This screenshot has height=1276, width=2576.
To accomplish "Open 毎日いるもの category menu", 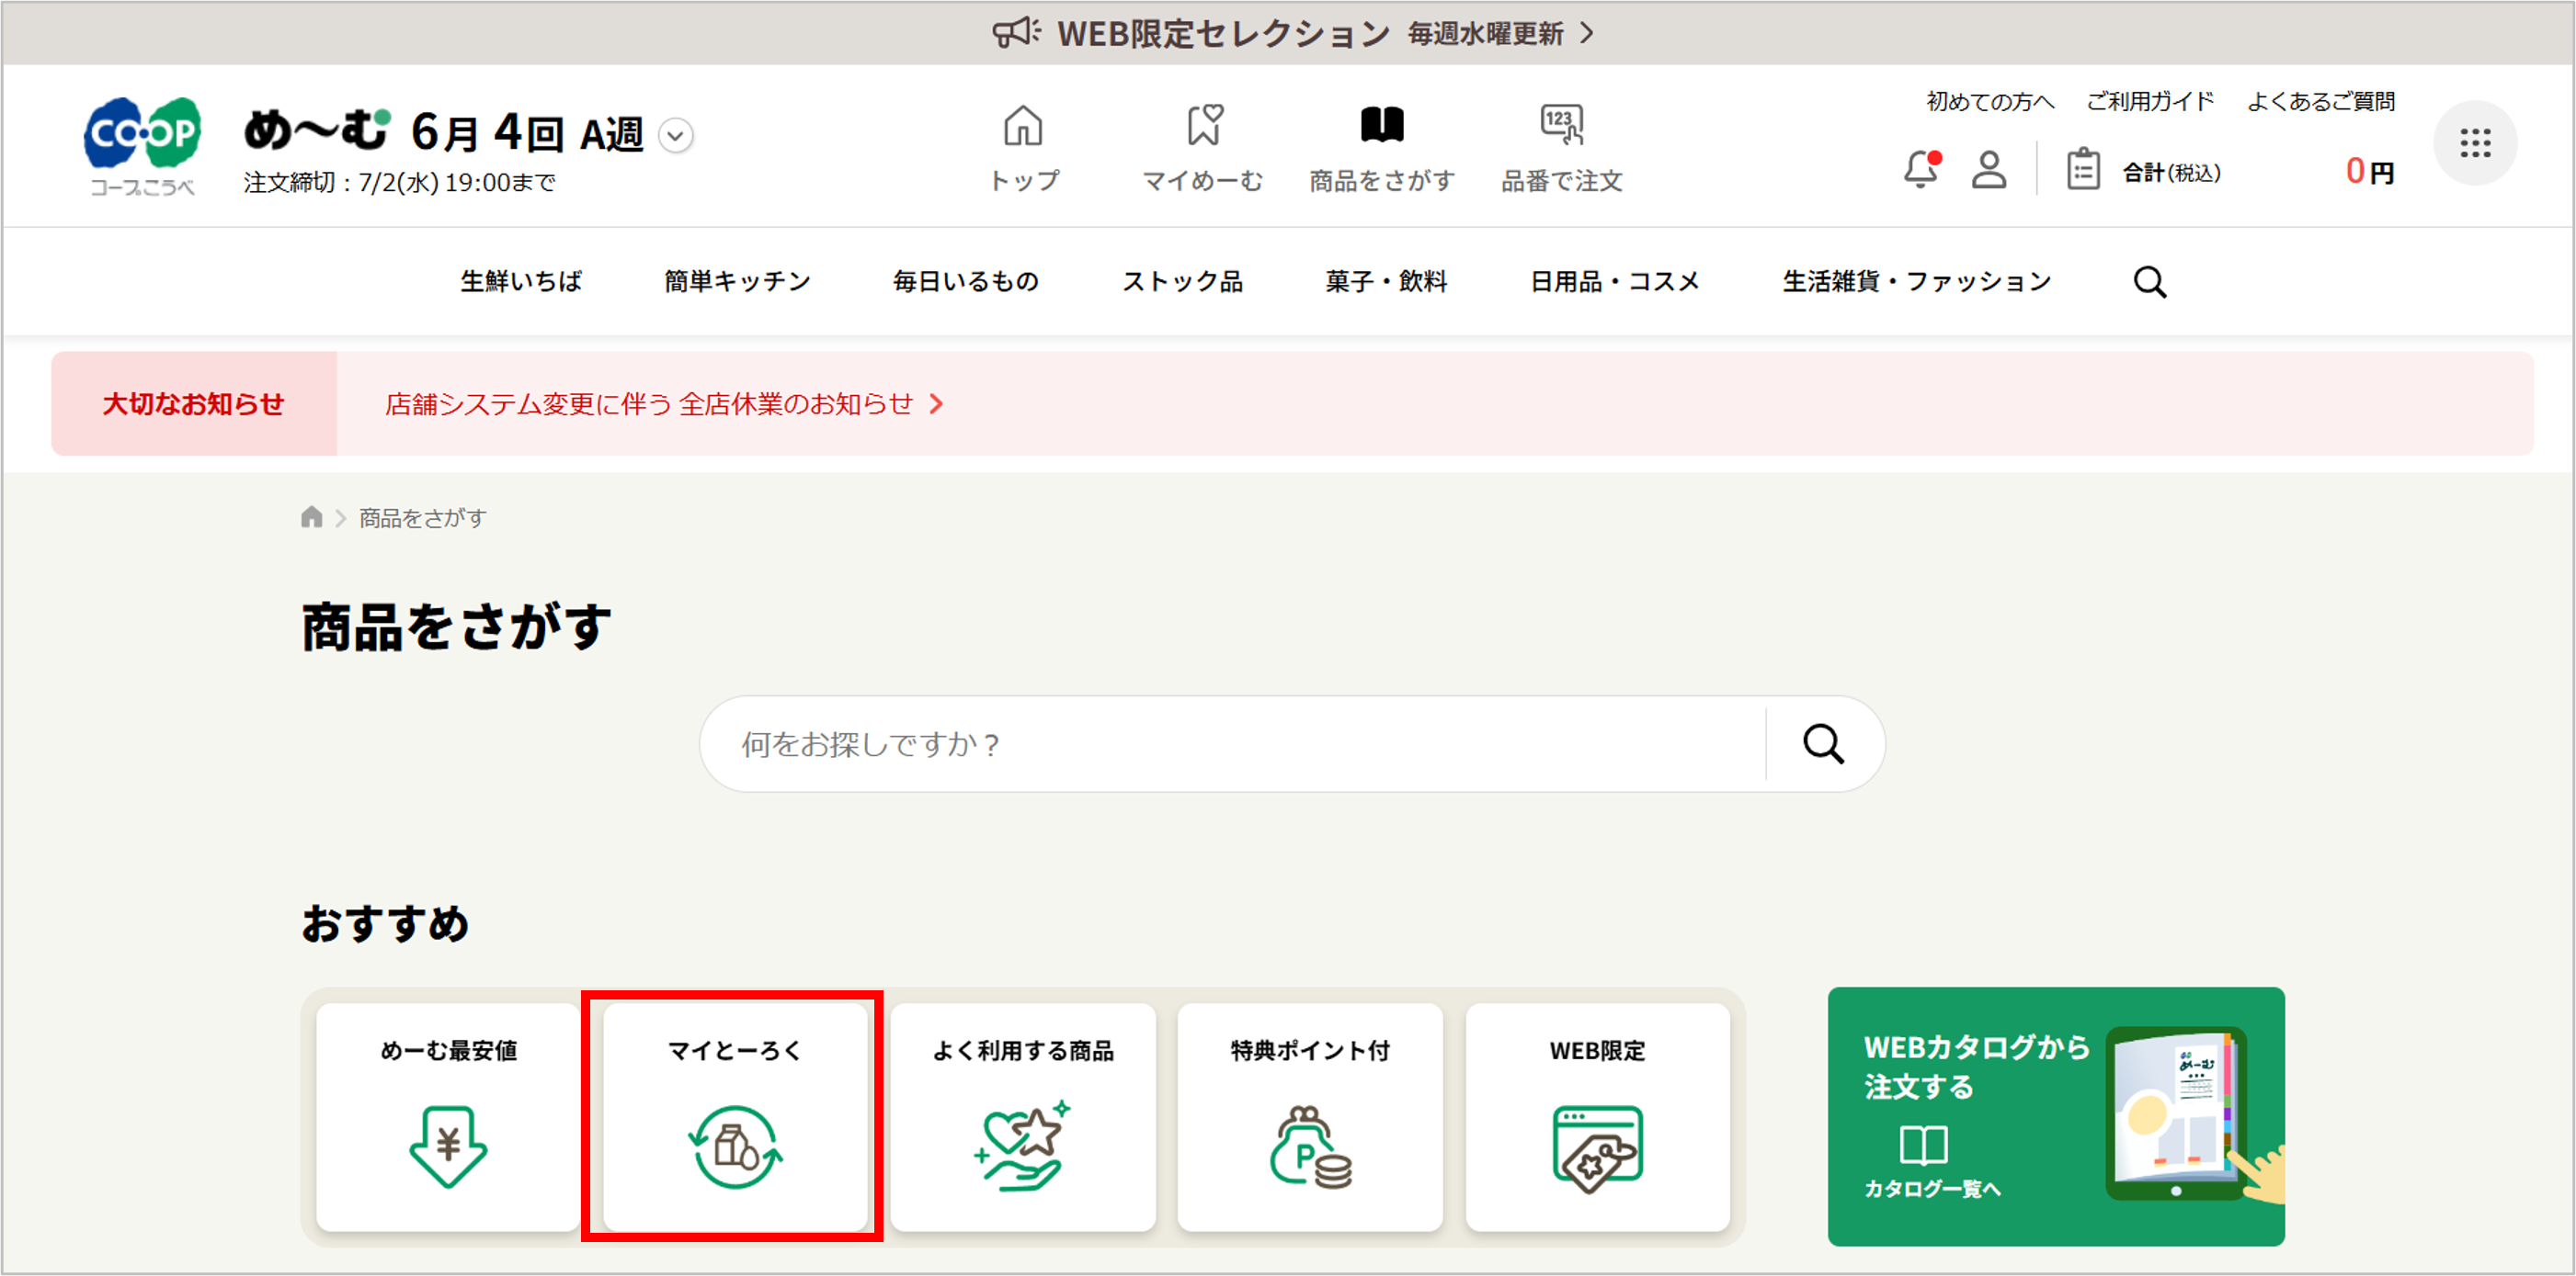I will click(966, 282).
